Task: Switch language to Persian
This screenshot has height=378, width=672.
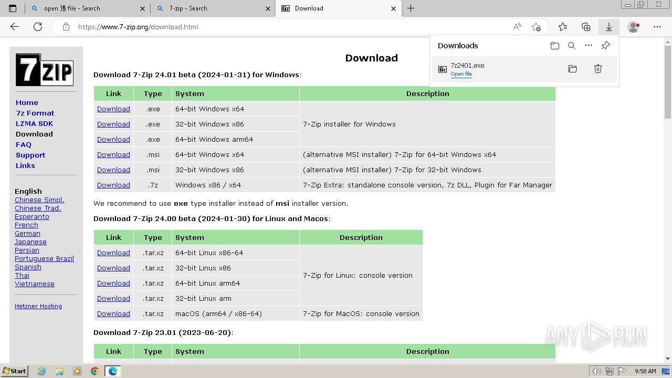Action: (27, 250)
